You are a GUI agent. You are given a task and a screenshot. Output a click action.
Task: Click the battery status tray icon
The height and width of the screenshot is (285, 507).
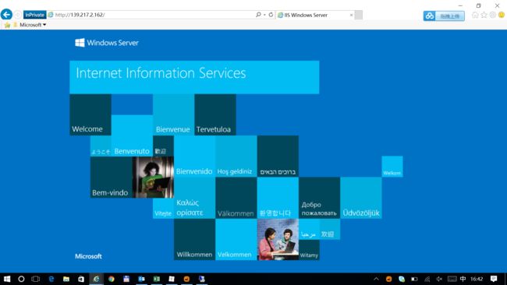[414, 279]
